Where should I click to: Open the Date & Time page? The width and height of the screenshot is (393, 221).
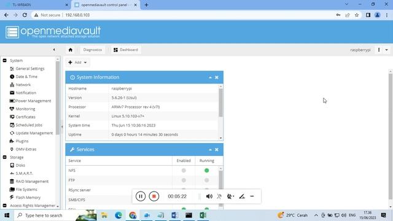[26, 77]
